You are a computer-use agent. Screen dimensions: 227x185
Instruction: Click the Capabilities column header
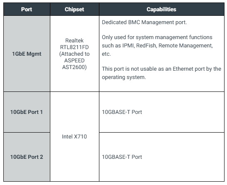(x=162, y=9)
